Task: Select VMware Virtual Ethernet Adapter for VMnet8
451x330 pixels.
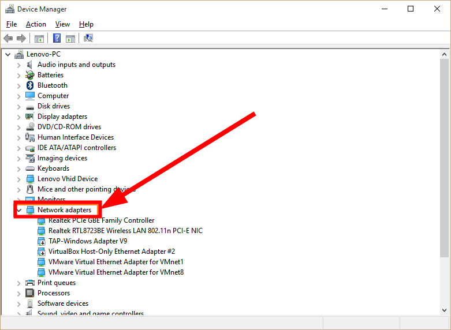Action: point(116,272)
